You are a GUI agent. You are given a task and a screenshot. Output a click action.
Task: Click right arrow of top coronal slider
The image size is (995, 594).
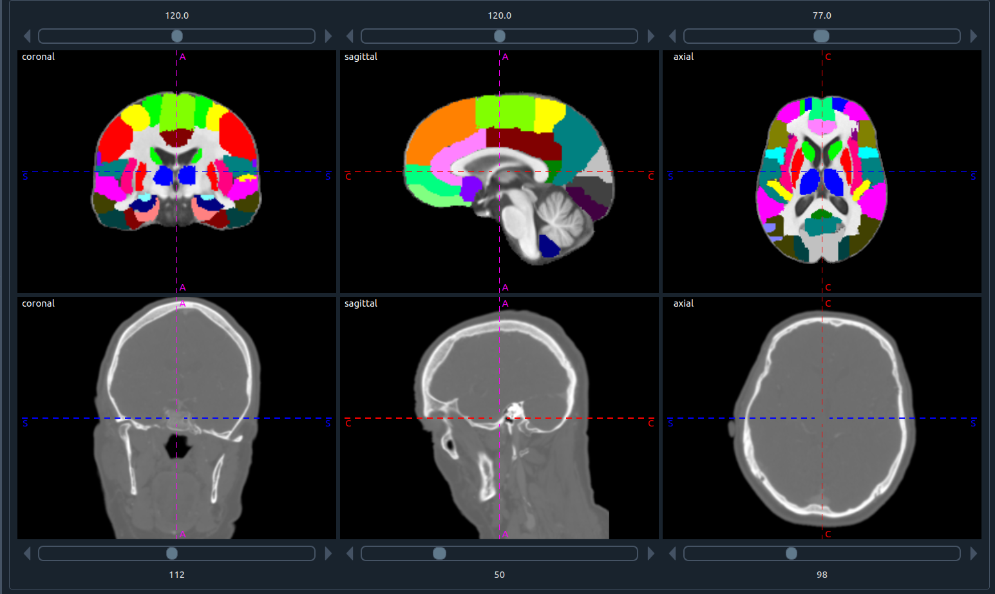tap(328, 36)
